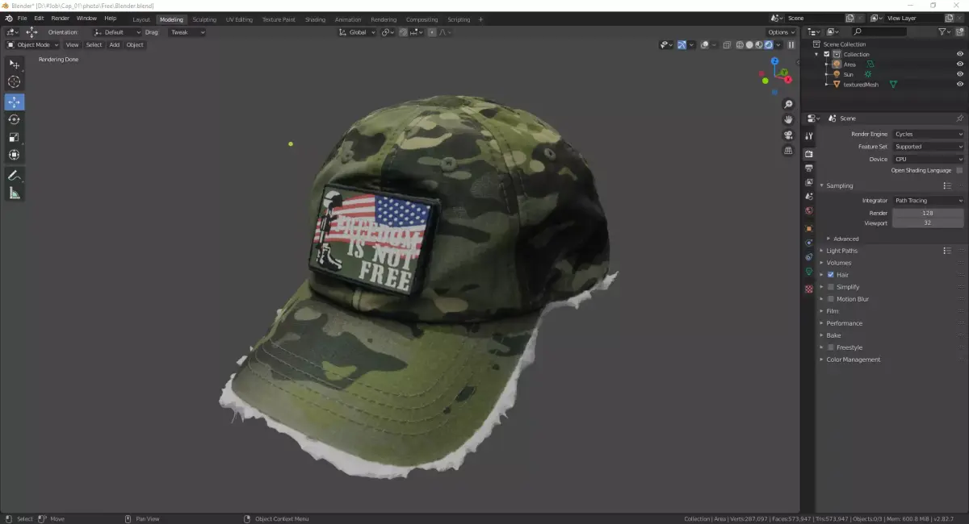The width and height of the screenshot is (969, 524).
Task: Toggle viewport overlays display
Action: pos(704,45)
